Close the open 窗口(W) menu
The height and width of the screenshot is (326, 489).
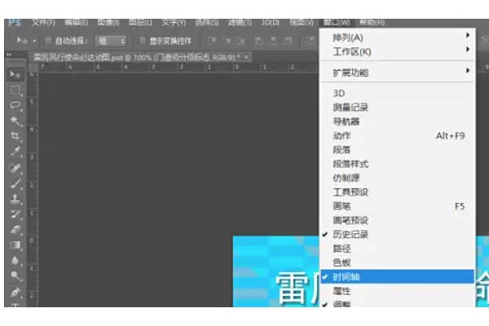(x=337, y=23)
